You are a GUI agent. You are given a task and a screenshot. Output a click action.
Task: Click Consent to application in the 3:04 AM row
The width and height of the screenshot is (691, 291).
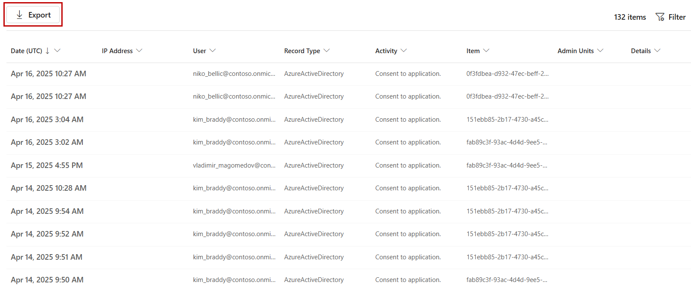tap(408, 120)
